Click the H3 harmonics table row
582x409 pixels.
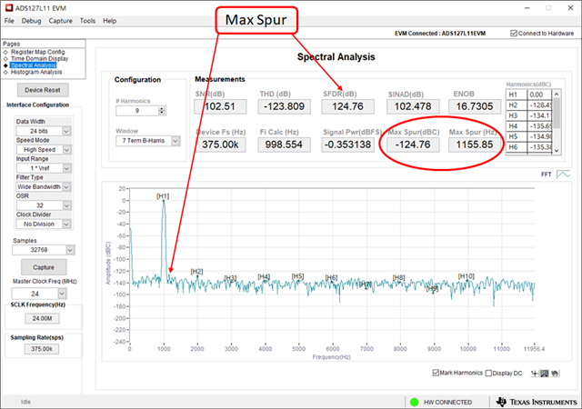(529, 115)
